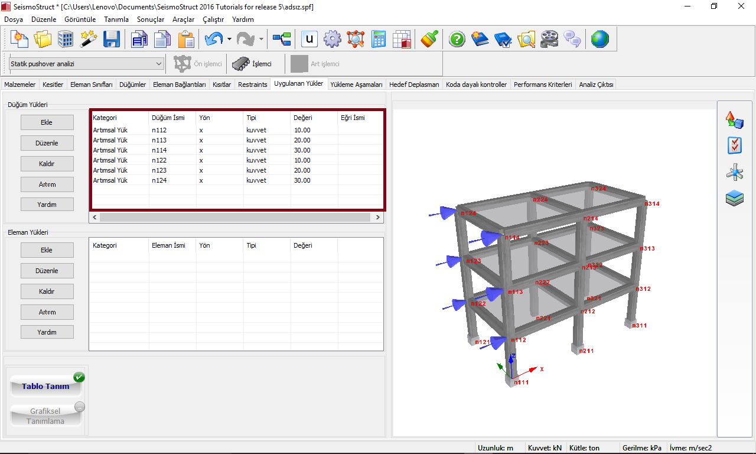
Task: Open the layers stack icon in side panel
Action: point(734,199)
